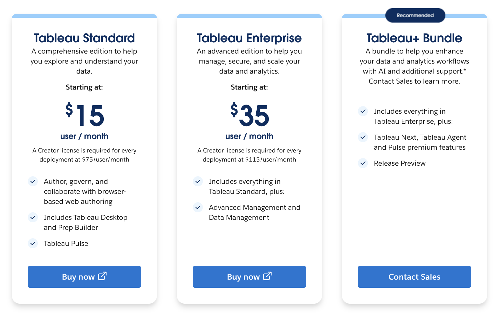This screenshot has width=502, height=320.
Task: Click the Tableau Enterprise Buy now button
Action: click(249, 277)
